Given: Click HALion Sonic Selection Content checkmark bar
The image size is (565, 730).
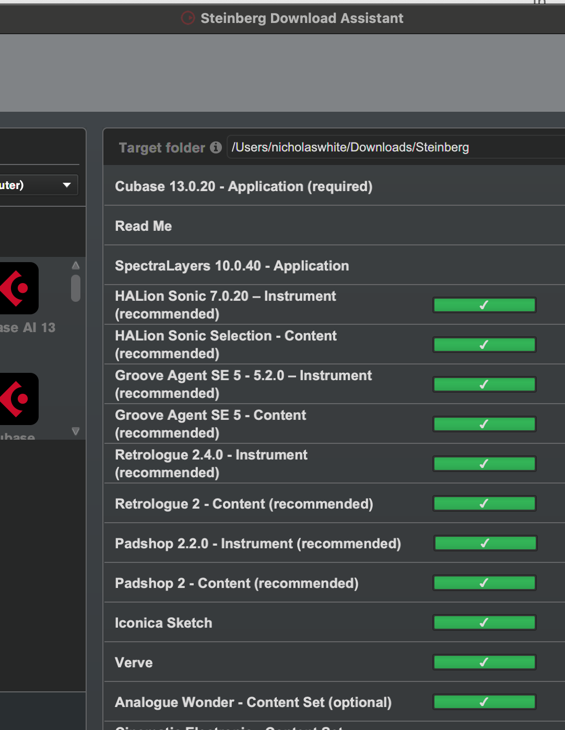Looking at the screenshot, I should pyautogui.click(x=484, y=345).
